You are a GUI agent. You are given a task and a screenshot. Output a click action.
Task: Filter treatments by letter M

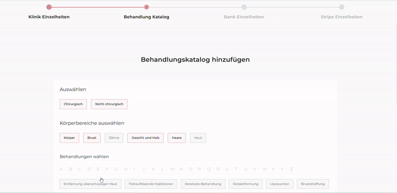tap(172, 169)
